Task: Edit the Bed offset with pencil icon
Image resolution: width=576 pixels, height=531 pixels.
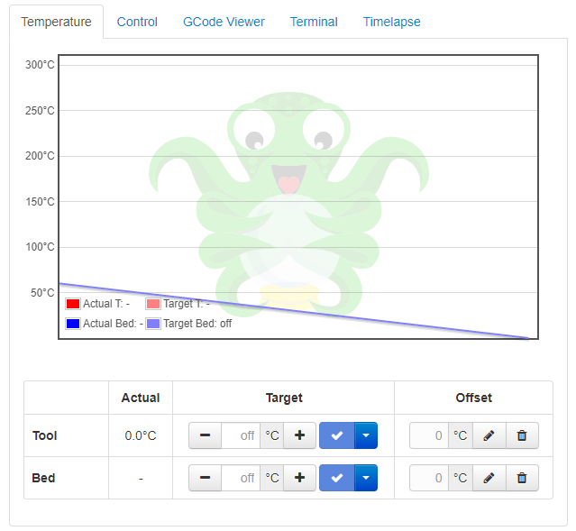Action: point(489,478)
